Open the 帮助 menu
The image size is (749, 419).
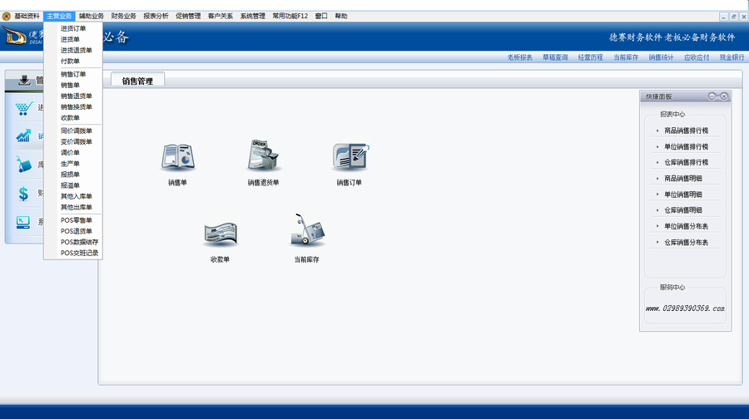pyautogui.click(x=341, y=17)
